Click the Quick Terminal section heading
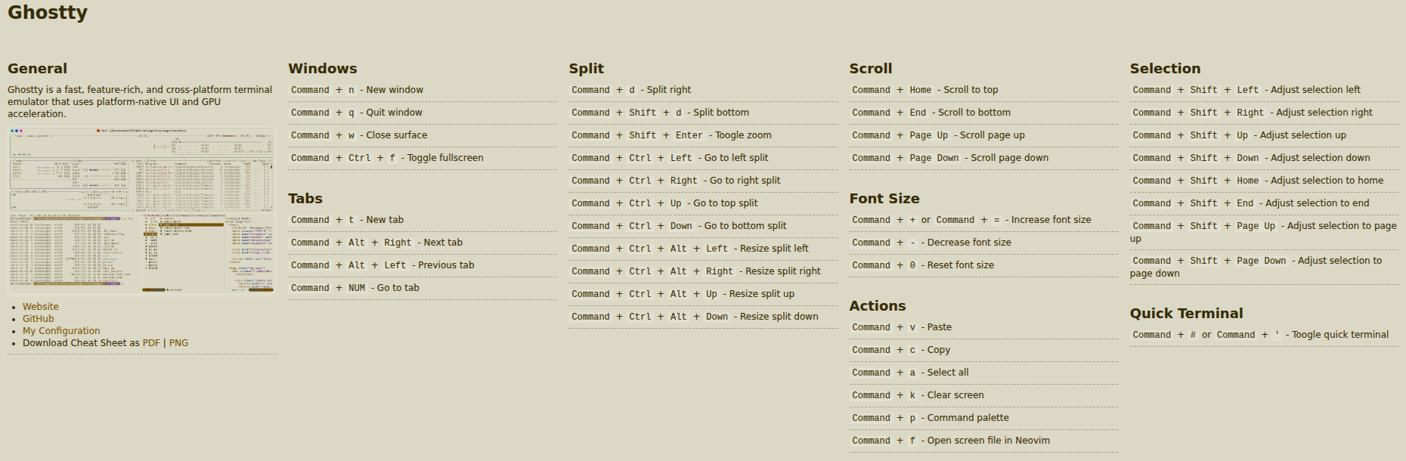The width and height of the screenshot is (1406, 461). pos(1187,314)
